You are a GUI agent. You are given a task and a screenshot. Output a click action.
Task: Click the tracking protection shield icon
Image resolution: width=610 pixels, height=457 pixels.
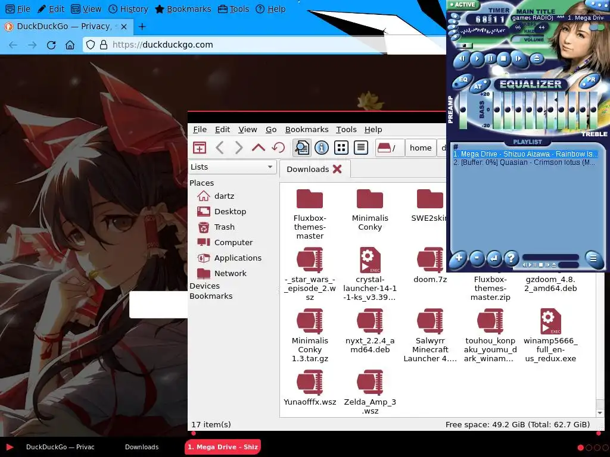[x=91, y=45]
